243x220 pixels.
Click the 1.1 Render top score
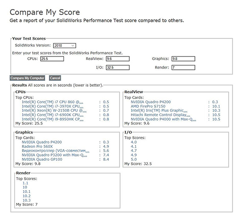click(x=25, y=183)
